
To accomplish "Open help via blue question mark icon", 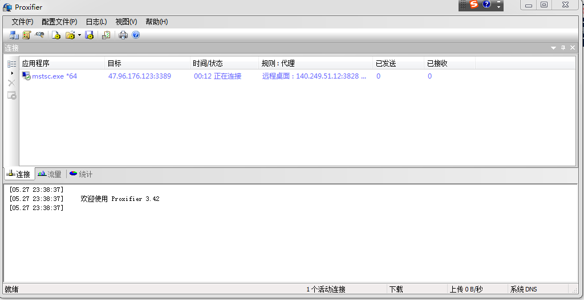I will click(x=136, y=35).
